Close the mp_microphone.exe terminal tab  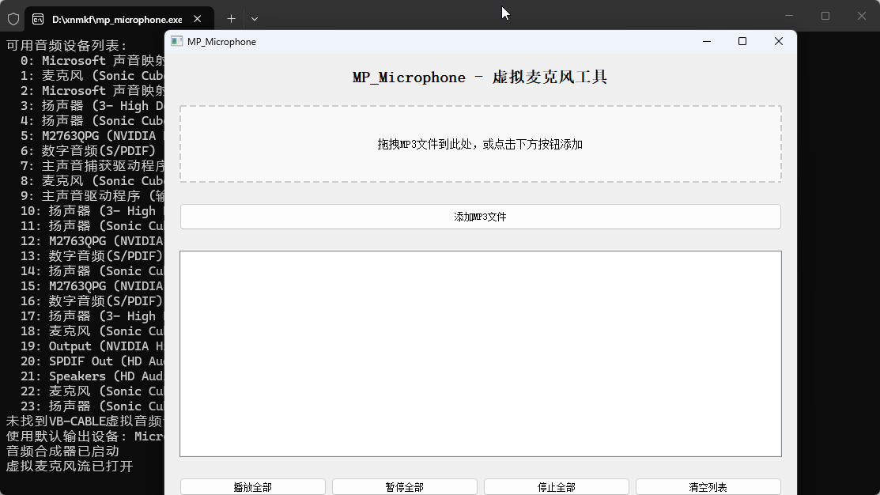196,19
